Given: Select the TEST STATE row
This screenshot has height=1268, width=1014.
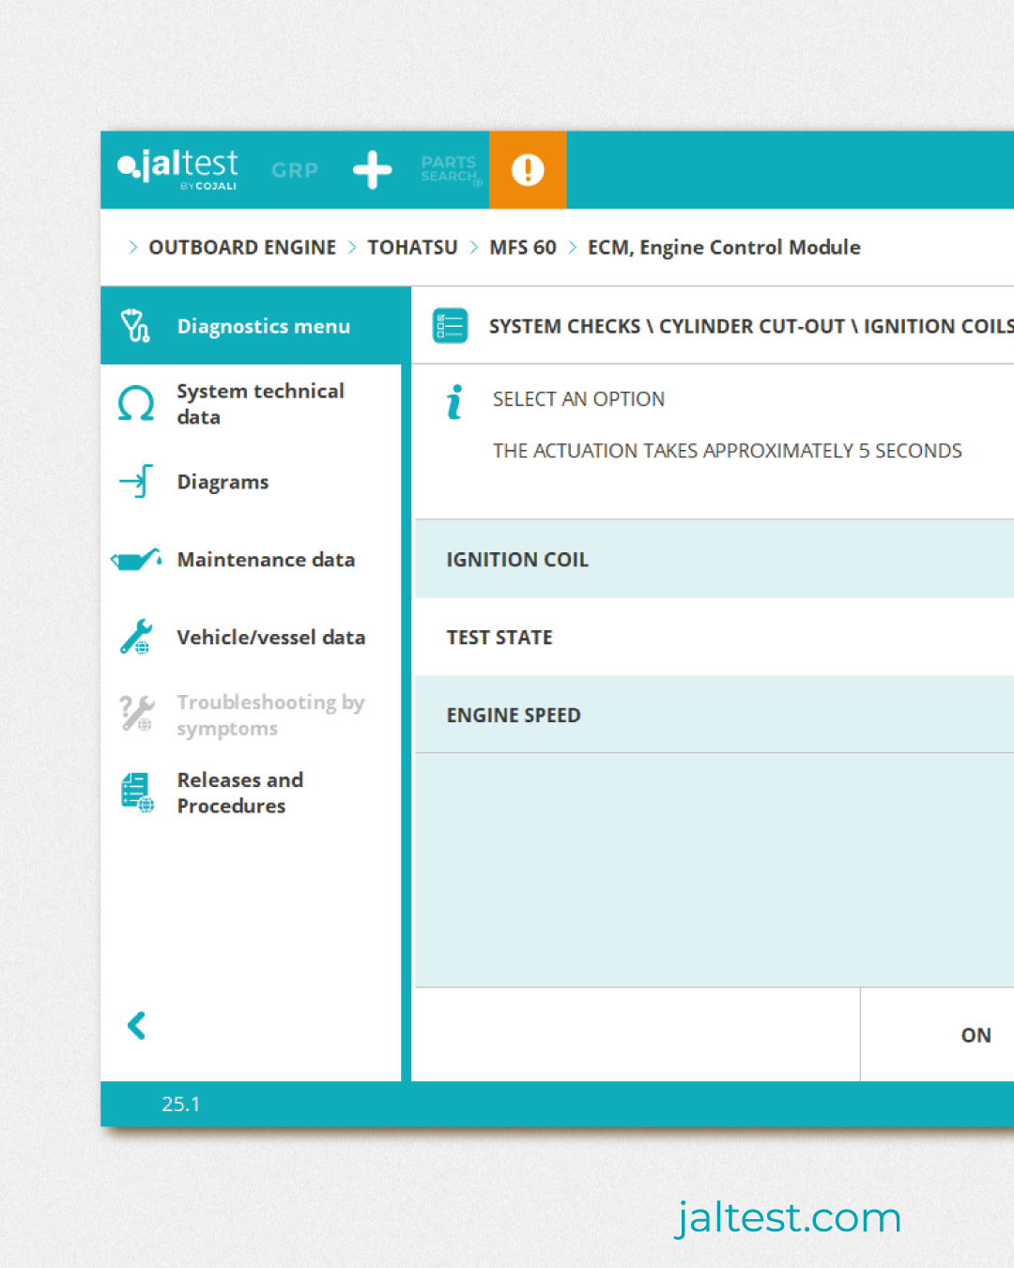Looking at the screenshot, I should click(x=714, y=637).
